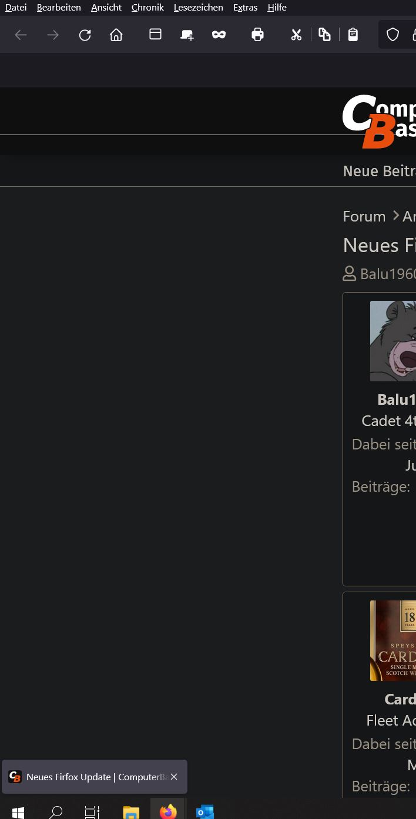Open the Extras menu
This screenshot has width=416, height=819.
click(x=245, y=7)
